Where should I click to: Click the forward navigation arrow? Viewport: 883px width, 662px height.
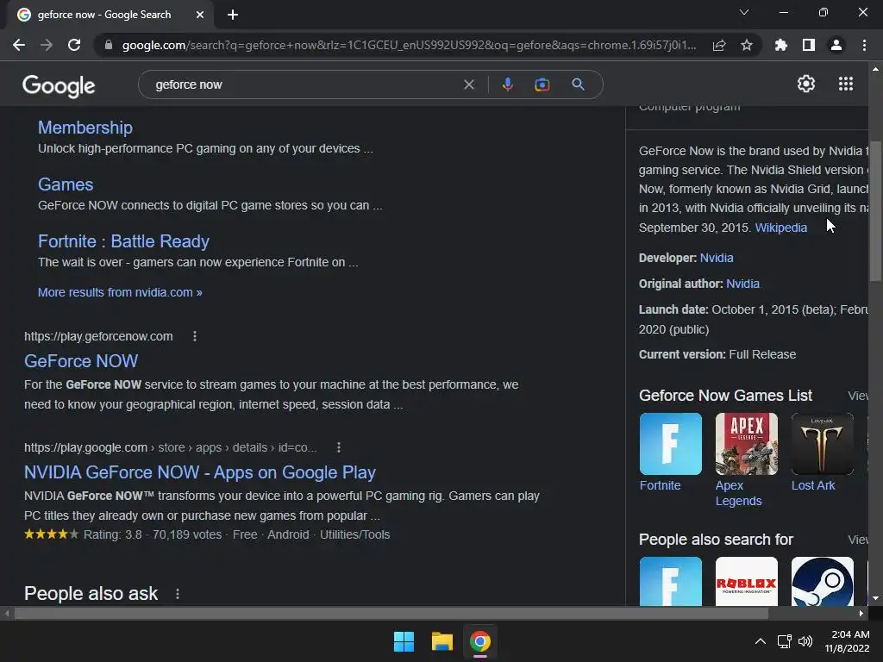[47, 45]
